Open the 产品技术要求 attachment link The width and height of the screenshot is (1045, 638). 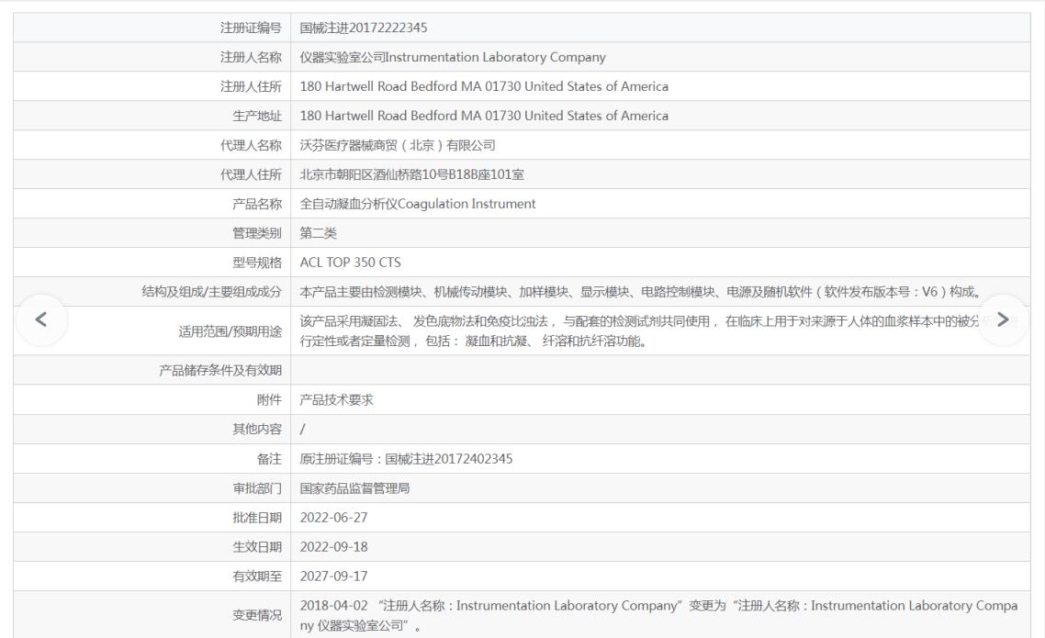point(337,399)
